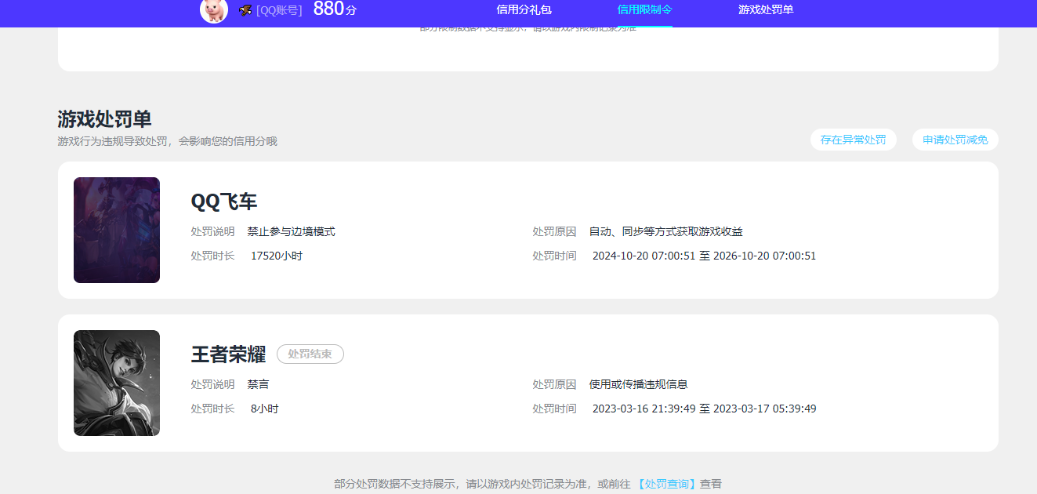Open the 【处罚查询】 link
Viewport: 1037px width, 494px height.
coord(666,485)
